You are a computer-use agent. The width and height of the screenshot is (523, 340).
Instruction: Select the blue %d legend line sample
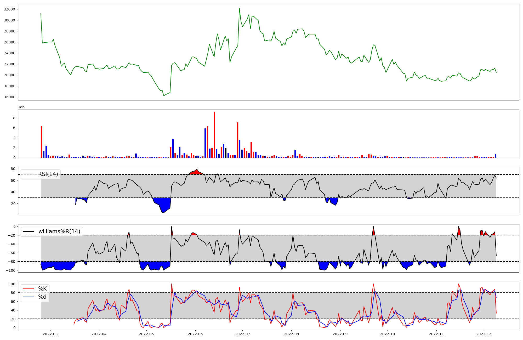[x=29, y=297]
